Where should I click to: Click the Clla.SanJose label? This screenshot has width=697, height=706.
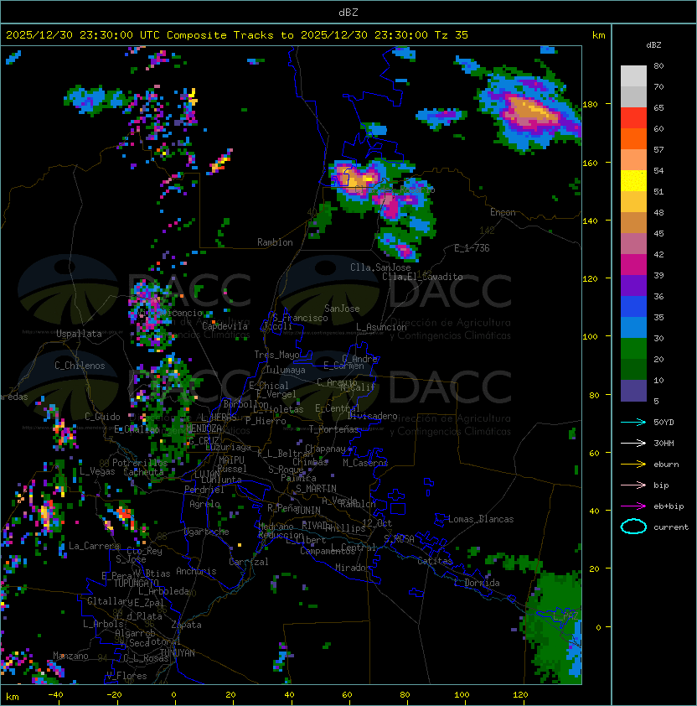pyautogui.click(x=380, y=267)
